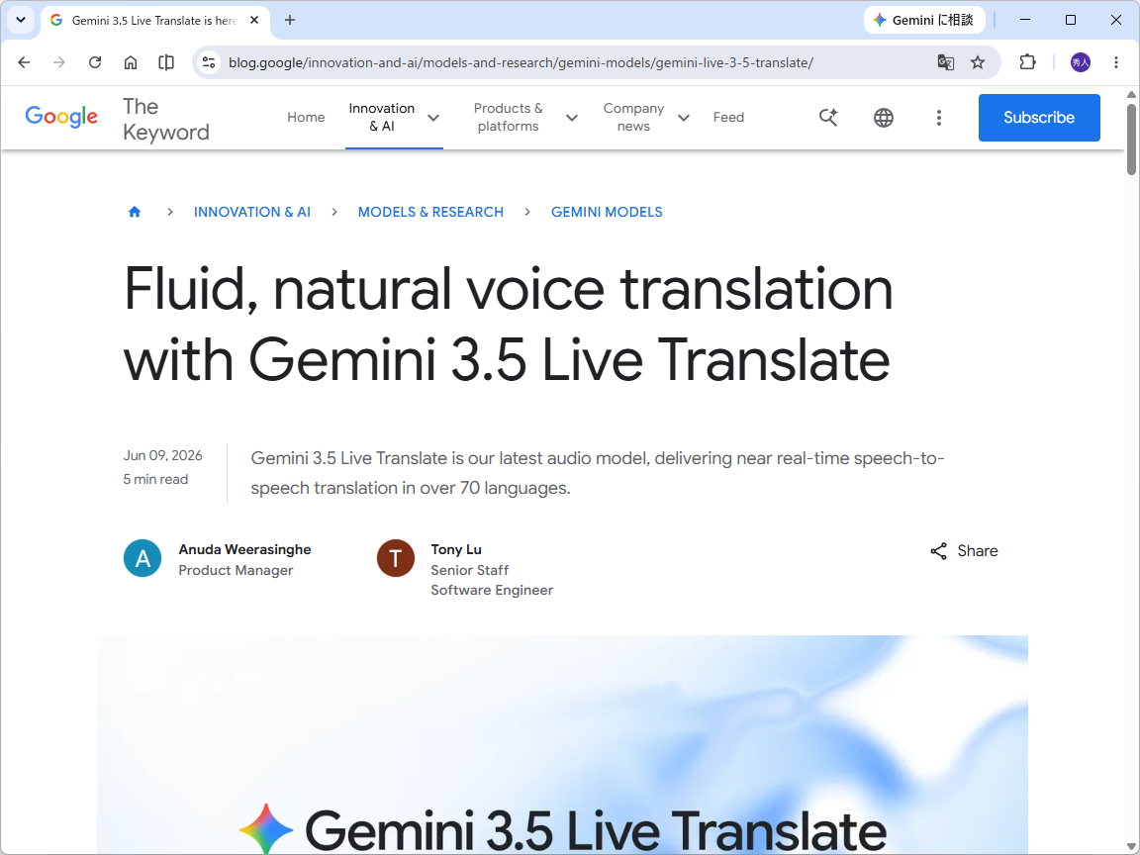This screenshot has width=1140, height=855.
Task: Open the site's vertical three-dot menu
Action: (938, 117)
